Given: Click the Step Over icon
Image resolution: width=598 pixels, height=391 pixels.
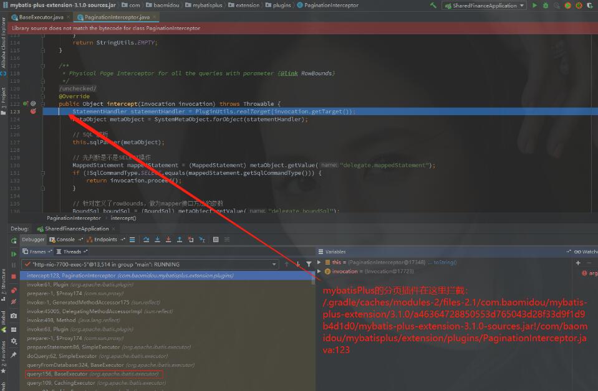Looking at the screenshot, I should (146, 240).
